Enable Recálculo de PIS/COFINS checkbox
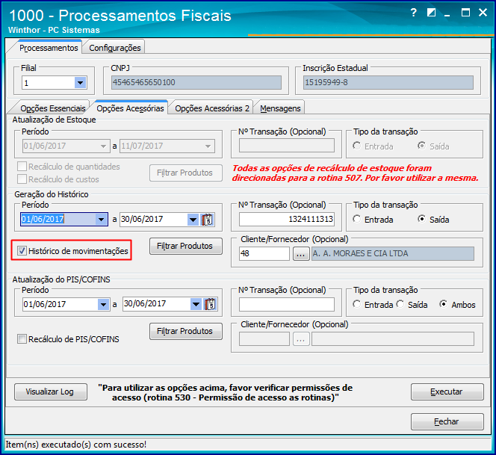 click(x=22, y=339)
